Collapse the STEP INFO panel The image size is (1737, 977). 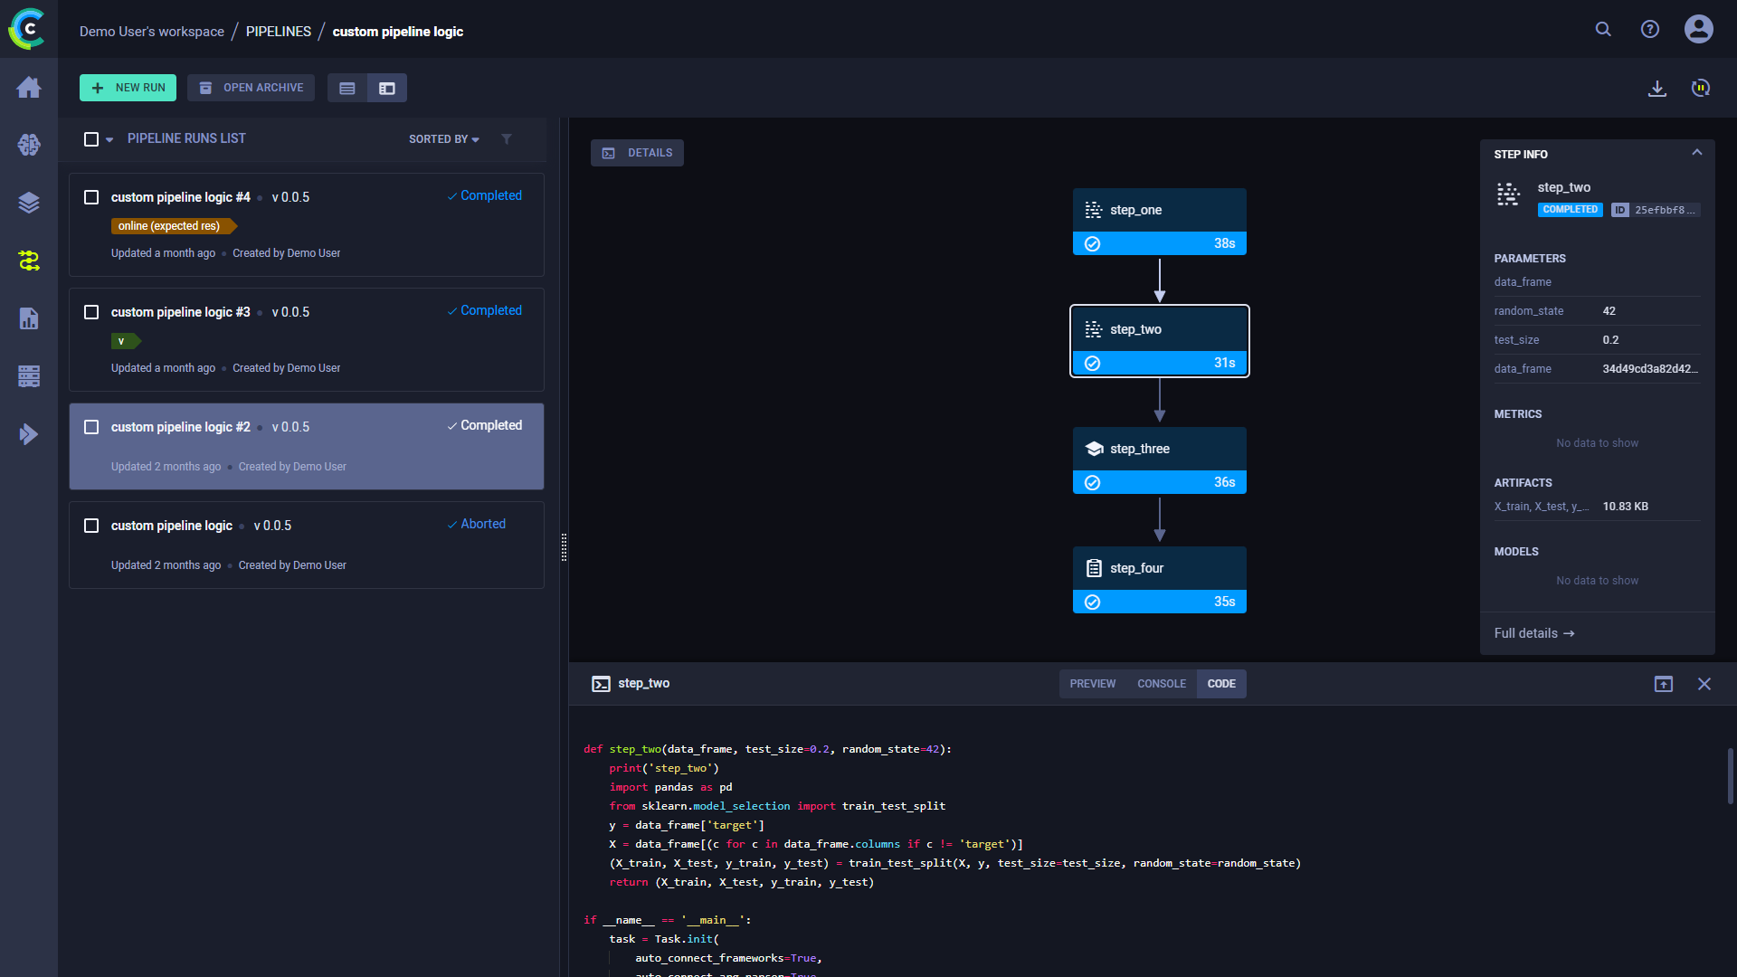pos(1697,152)
